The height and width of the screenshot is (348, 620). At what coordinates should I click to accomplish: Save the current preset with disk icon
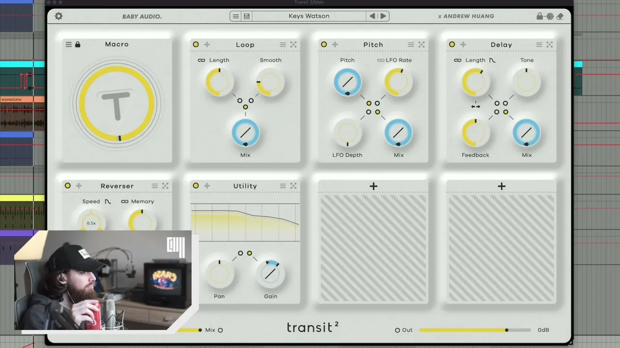pos(247,16)
